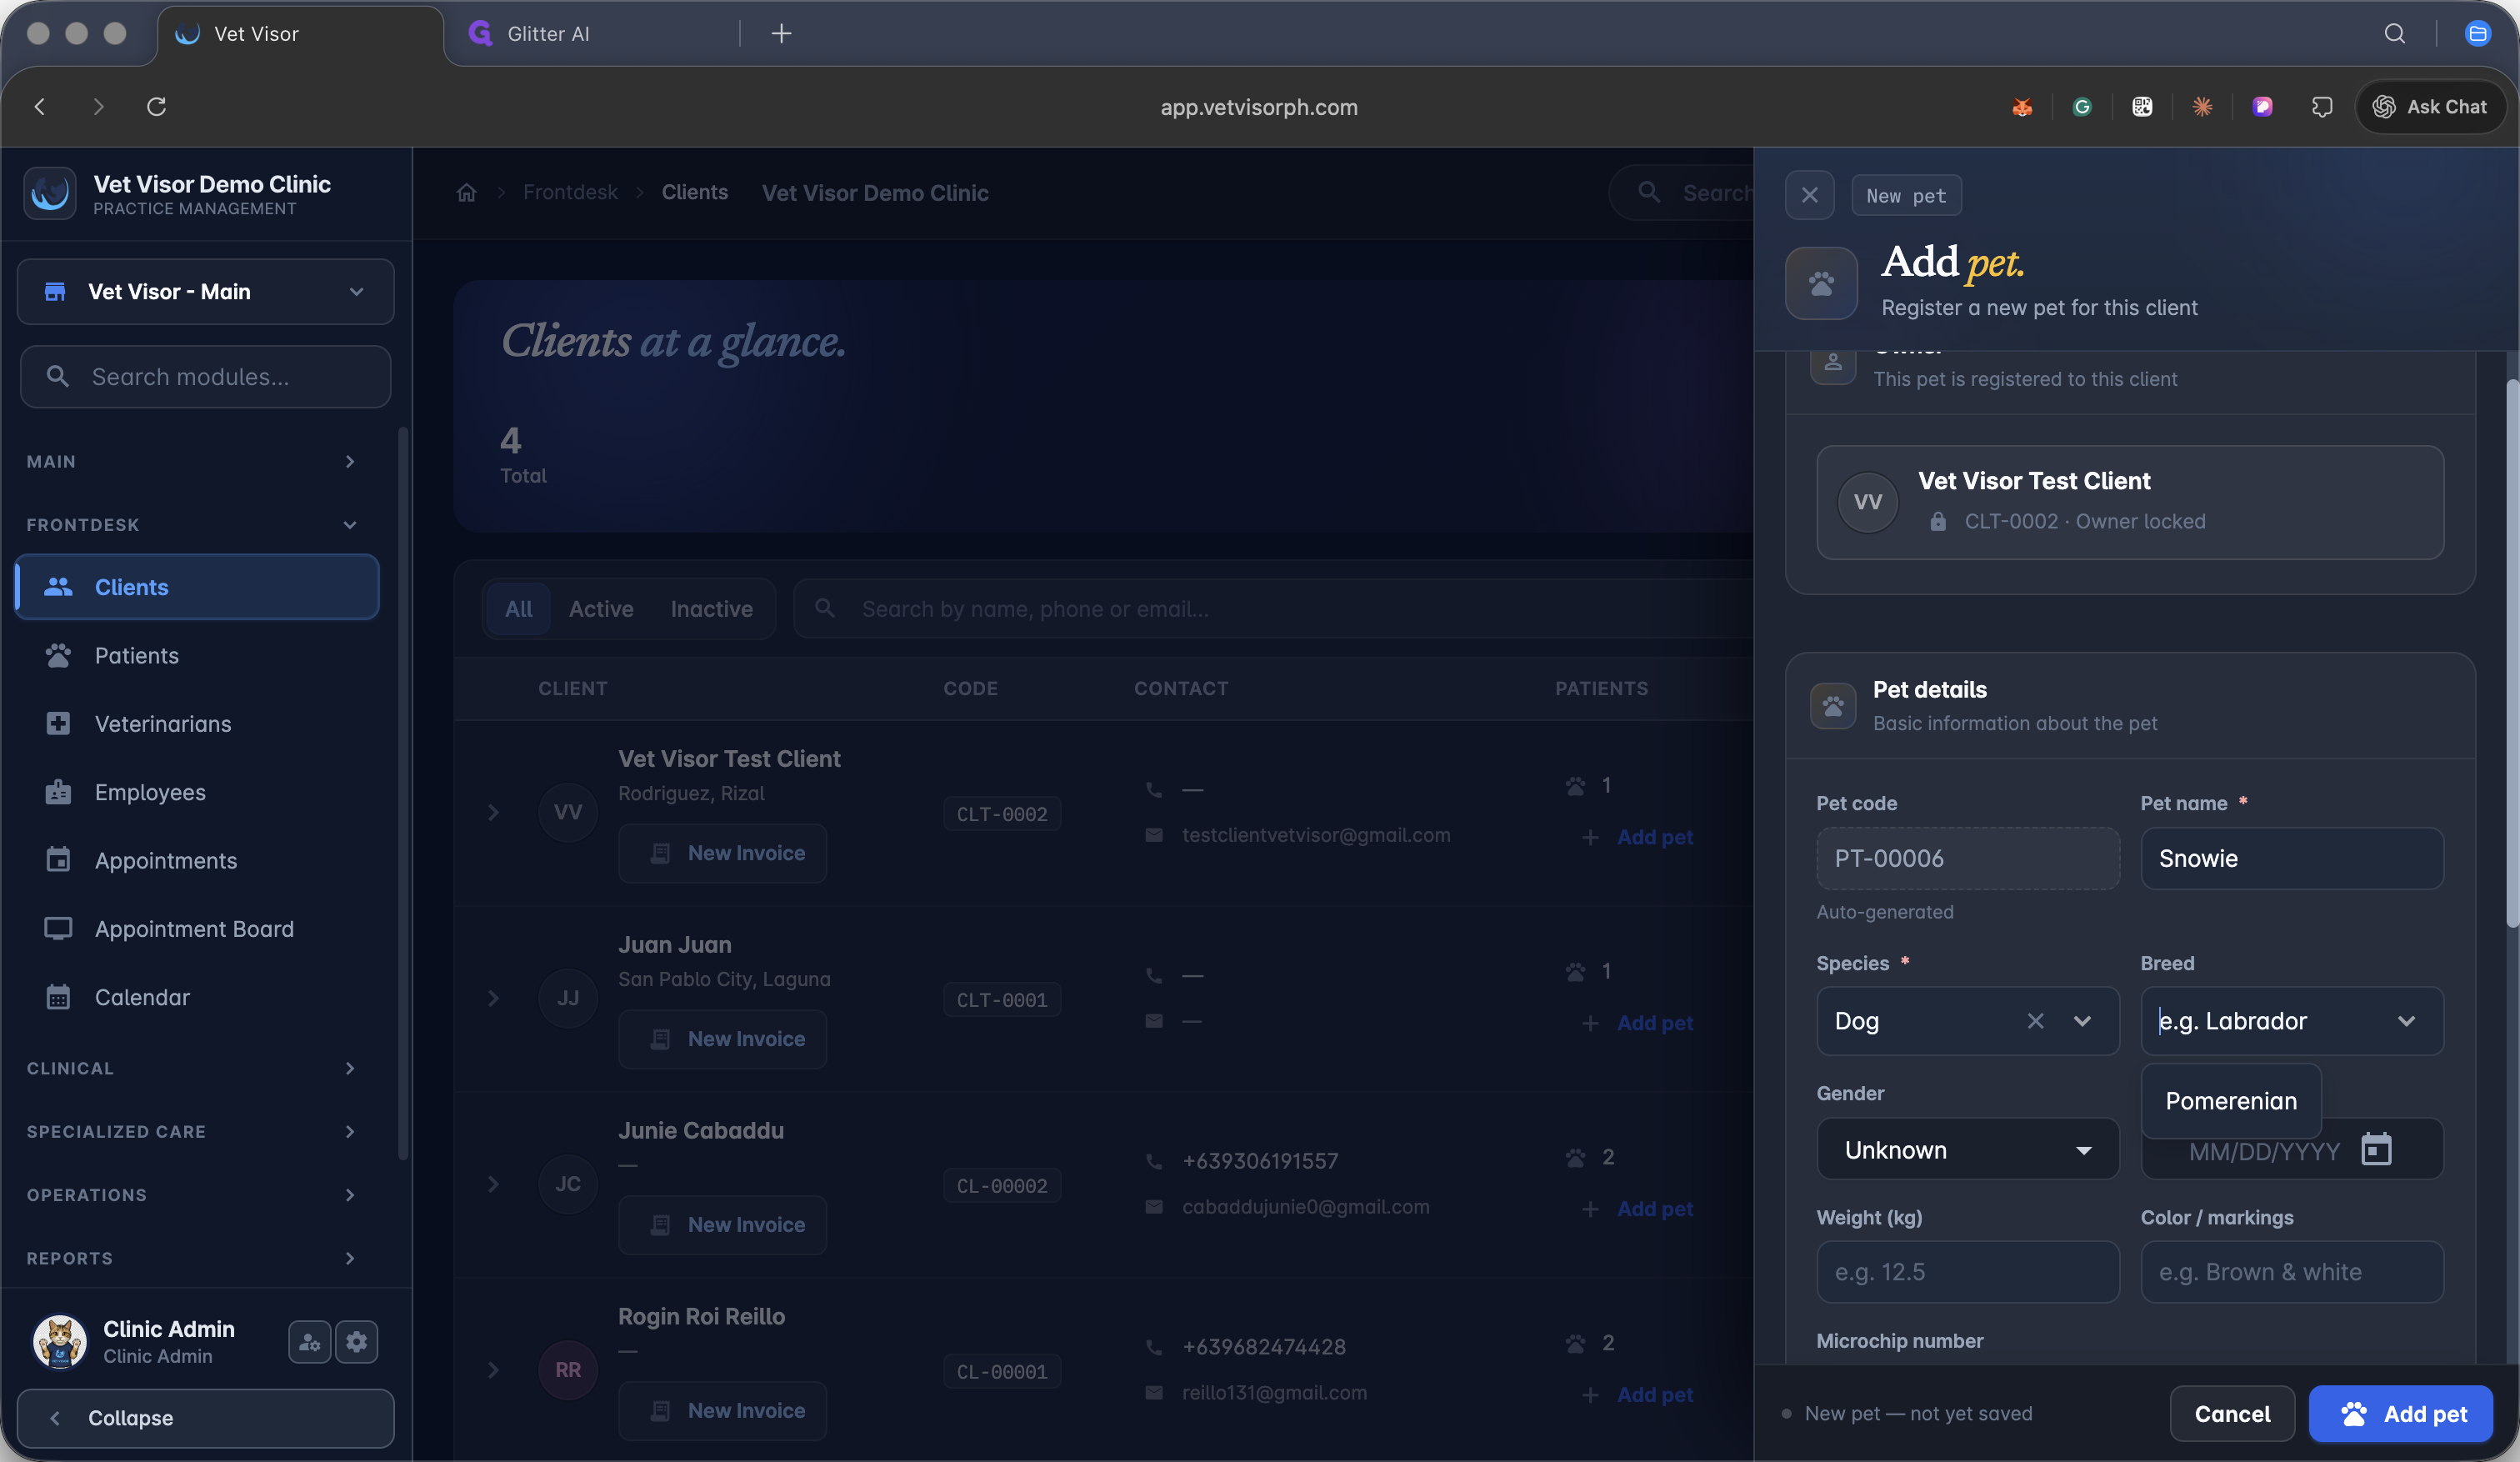This screenshot has width=2520, height=1462.
Task: Open the Species dropdown arrow
Action: point(2083,1021)
